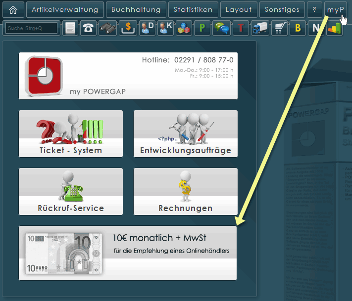Click 'für die Empfehlung eines Onlinehändlers' text
Viewport: 352px width, 301px height.
171,251
